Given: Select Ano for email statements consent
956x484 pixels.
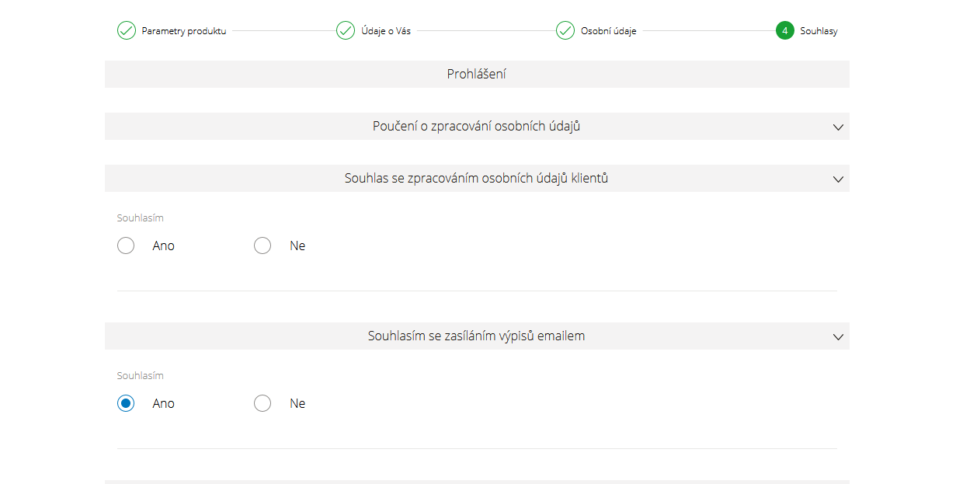Looking at the screenshot, I should coord(126,404).
